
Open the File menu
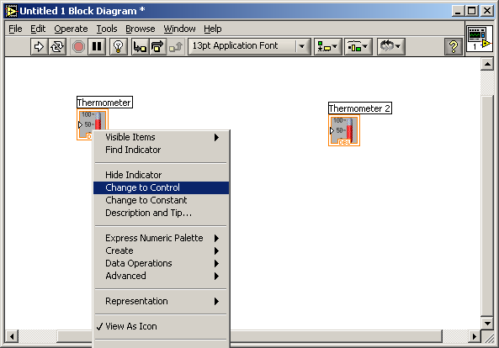pyautogui.click(x=15, y=29)
